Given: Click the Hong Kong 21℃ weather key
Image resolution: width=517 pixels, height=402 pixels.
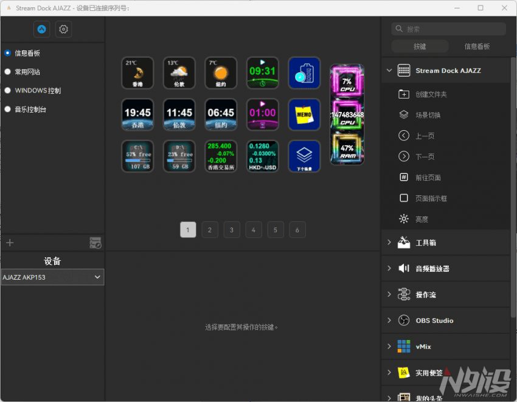Looking at the screenshot, I should [137, 73].
